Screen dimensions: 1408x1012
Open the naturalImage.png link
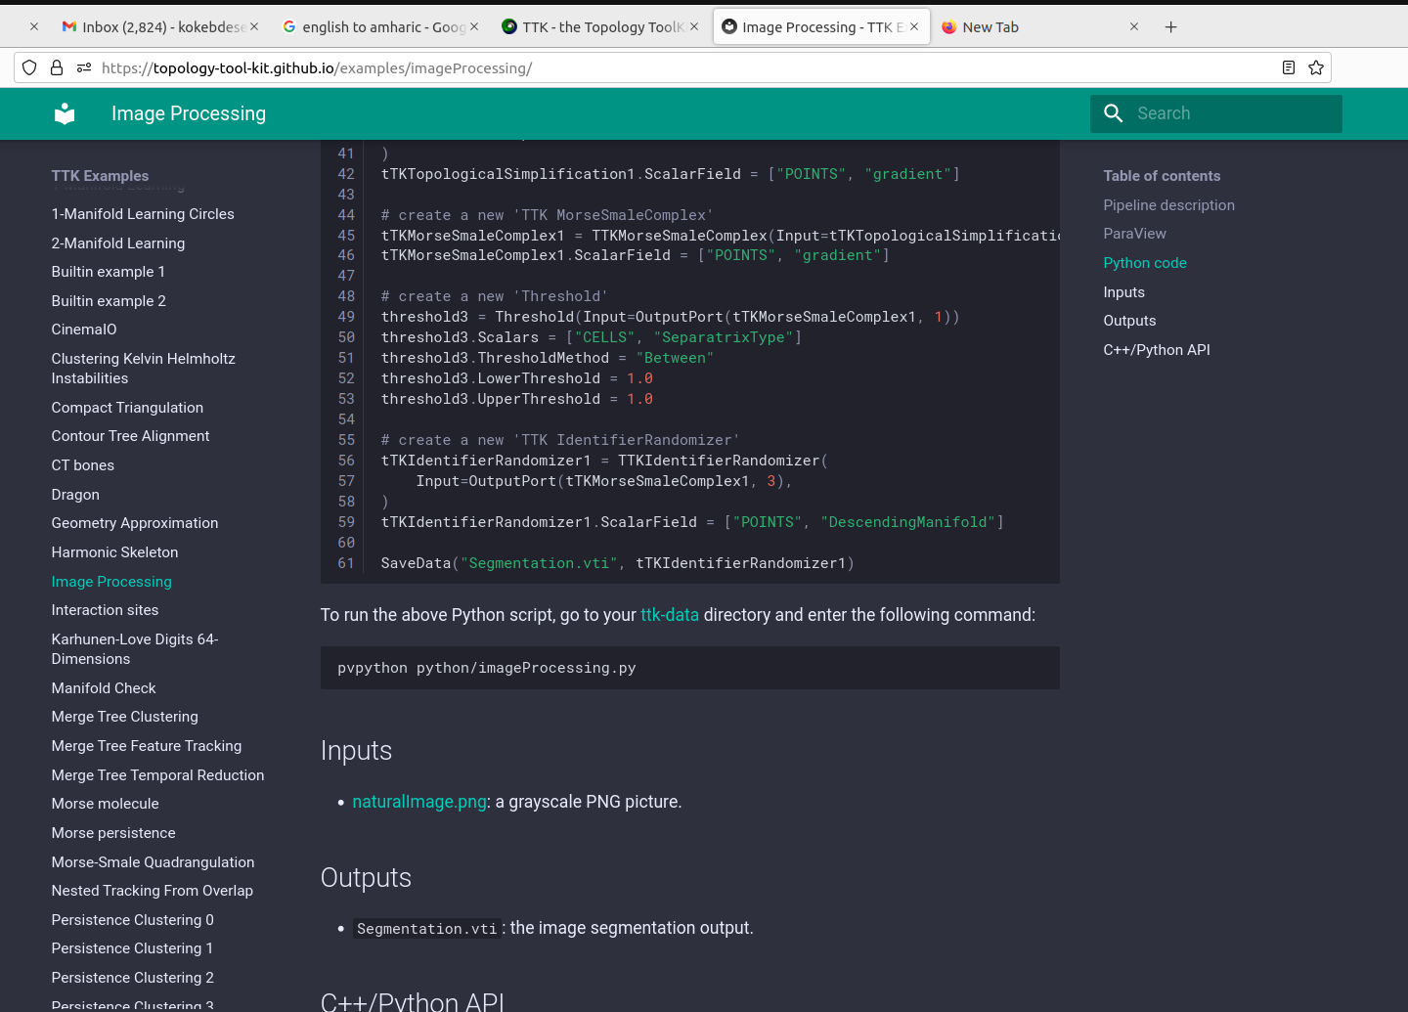pos(418,802)
